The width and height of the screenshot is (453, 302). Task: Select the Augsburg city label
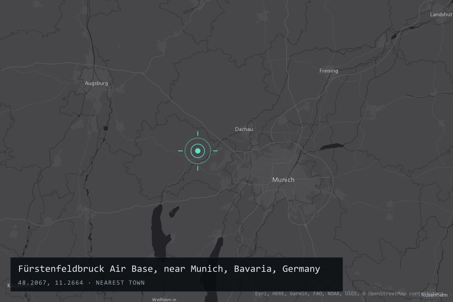[x=96, y=83]
